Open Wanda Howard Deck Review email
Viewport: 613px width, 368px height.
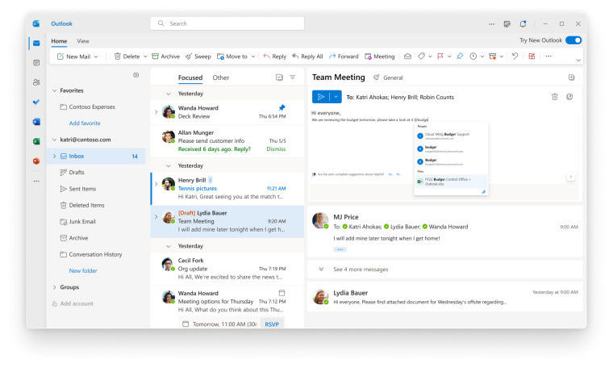pyautogui.click(x=227, y=112)
